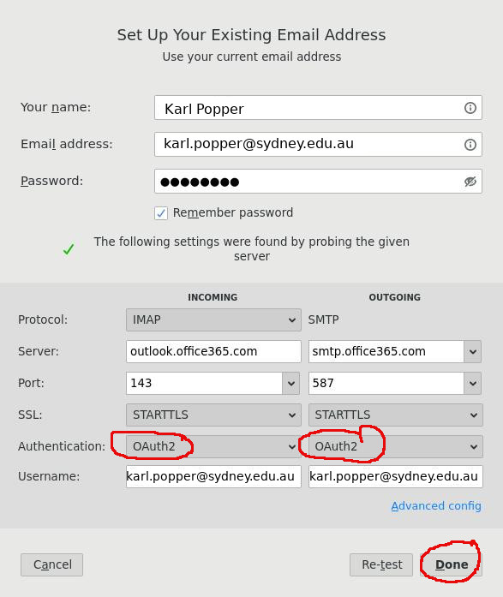
Task: Click the Cancel button
Action: pos(51,564)
